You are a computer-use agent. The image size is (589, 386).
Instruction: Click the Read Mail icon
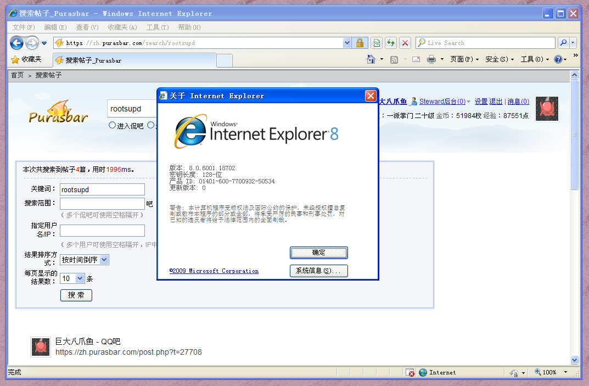coord(416,59)
